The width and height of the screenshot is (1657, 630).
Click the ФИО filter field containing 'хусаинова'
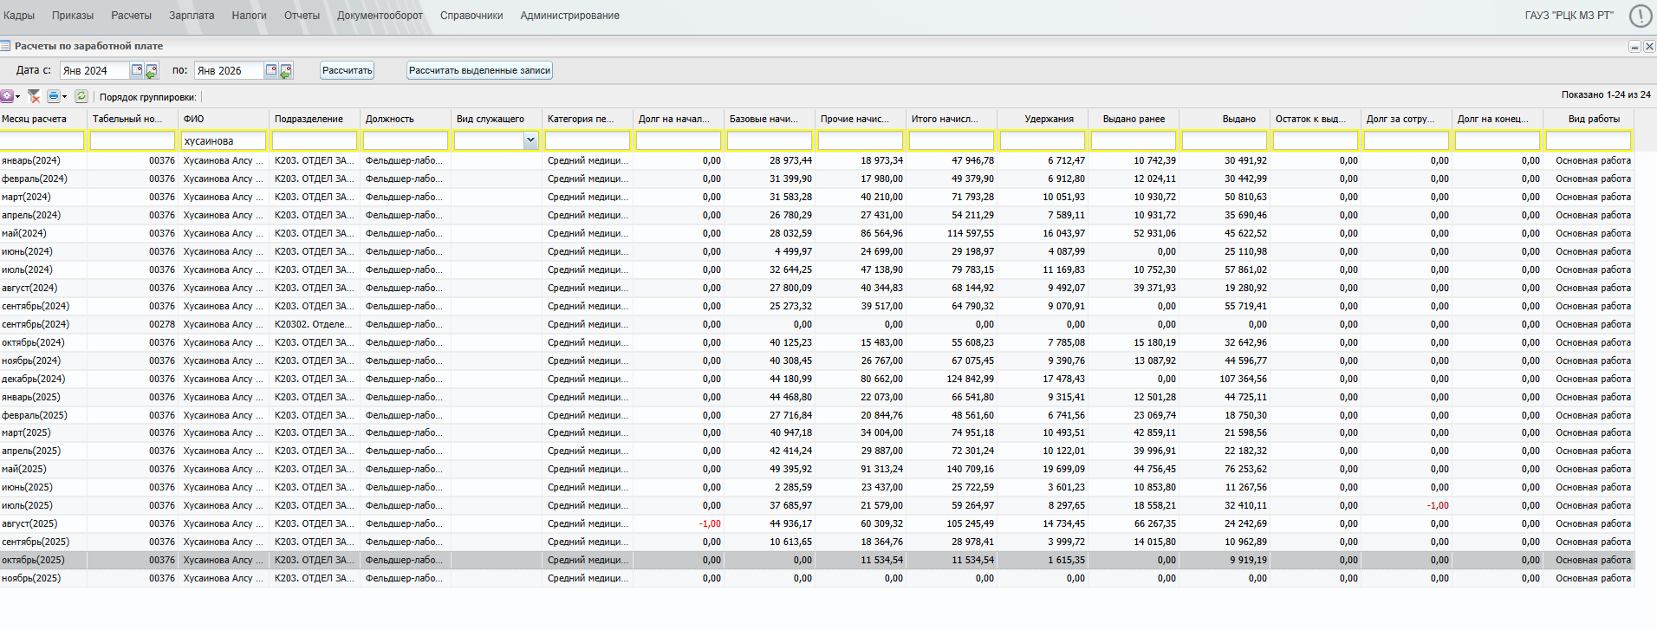(x=224, y=140)
